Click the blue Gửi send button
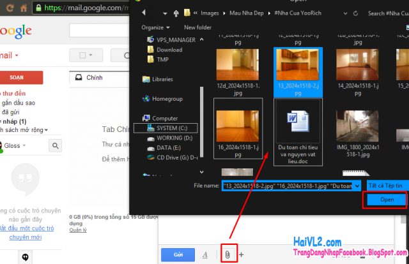Screen dimensions: 409x264 [178, 254]
